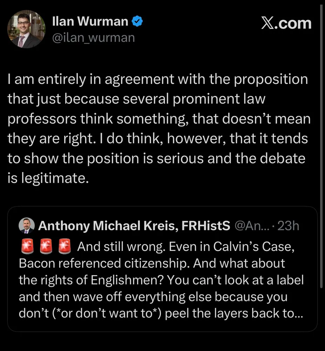Click the third red siren emoji
This screenshot has width=325, height=351.
(66, 247)
